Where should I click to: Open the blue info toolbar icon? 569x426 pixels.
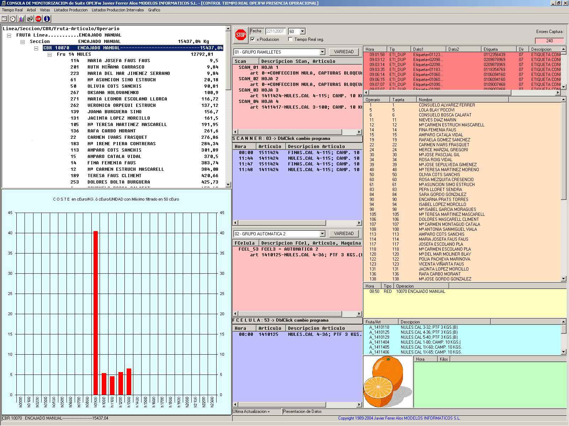click(47, 19)
